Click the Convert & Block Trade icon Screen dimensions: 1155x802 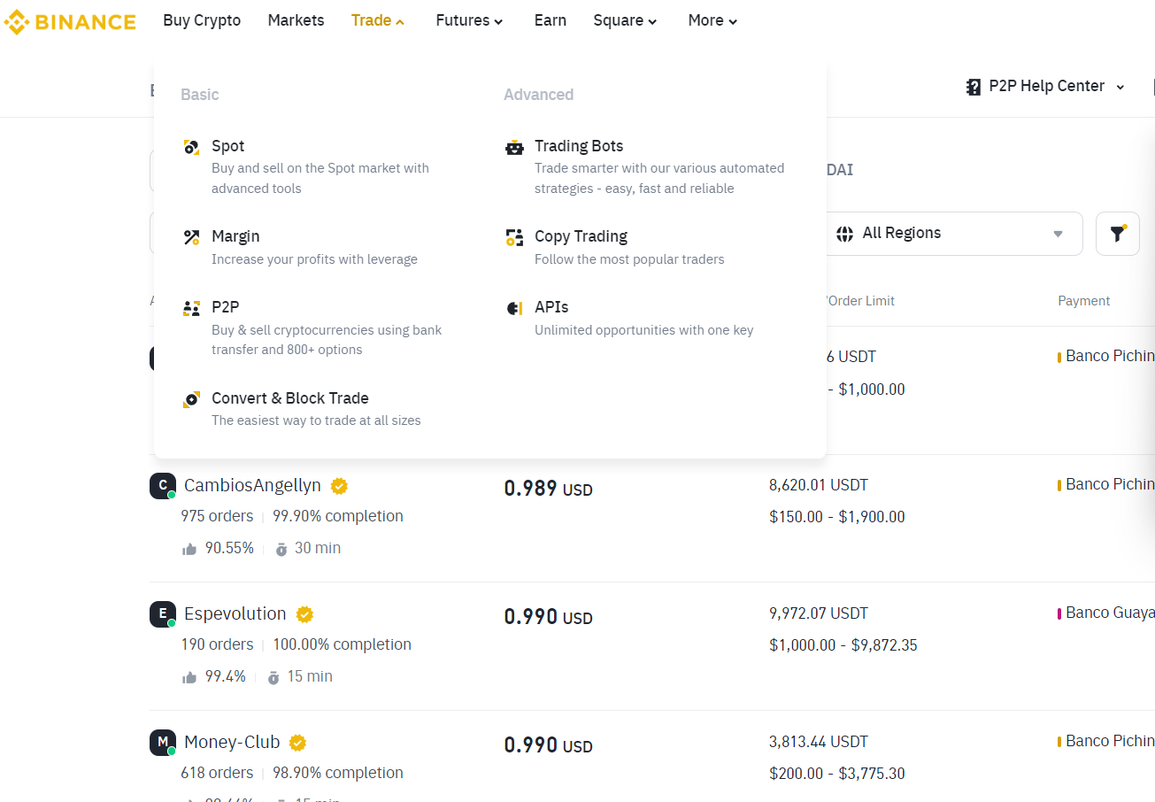pyautogui.click(x=191, y=398)
